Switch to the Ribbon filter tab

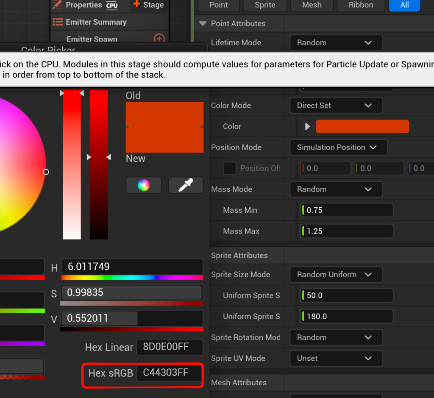[x=360, y=5]
